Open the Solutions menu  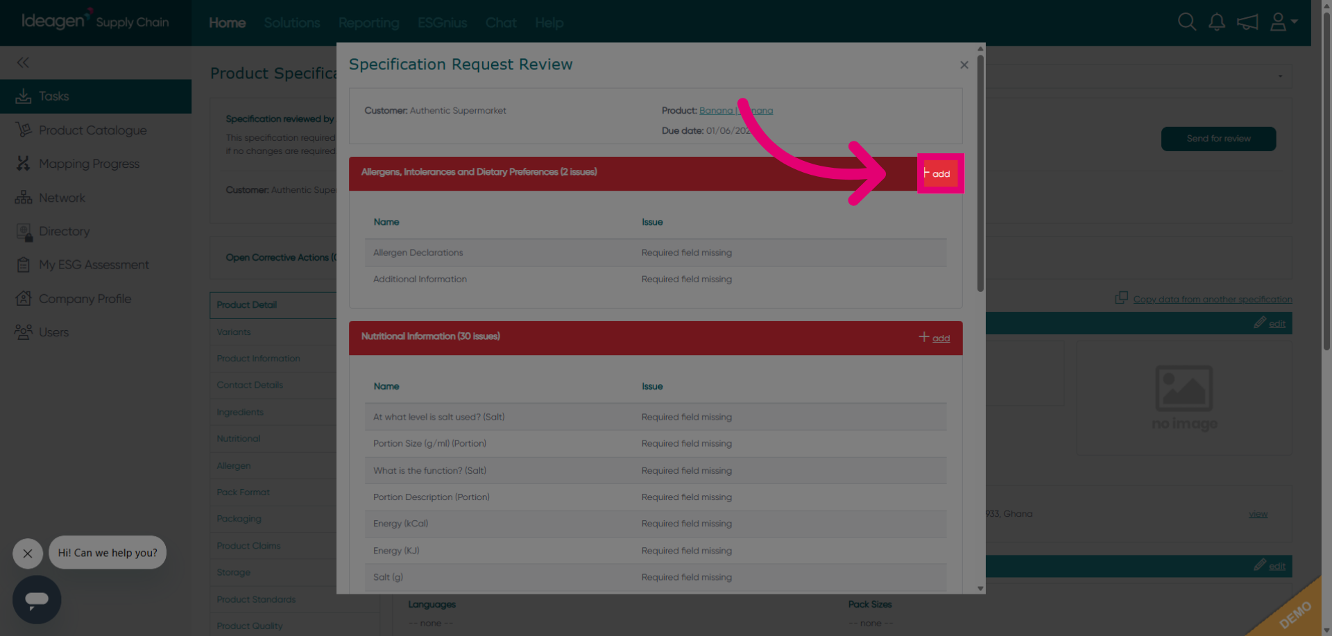pos(292,23)
